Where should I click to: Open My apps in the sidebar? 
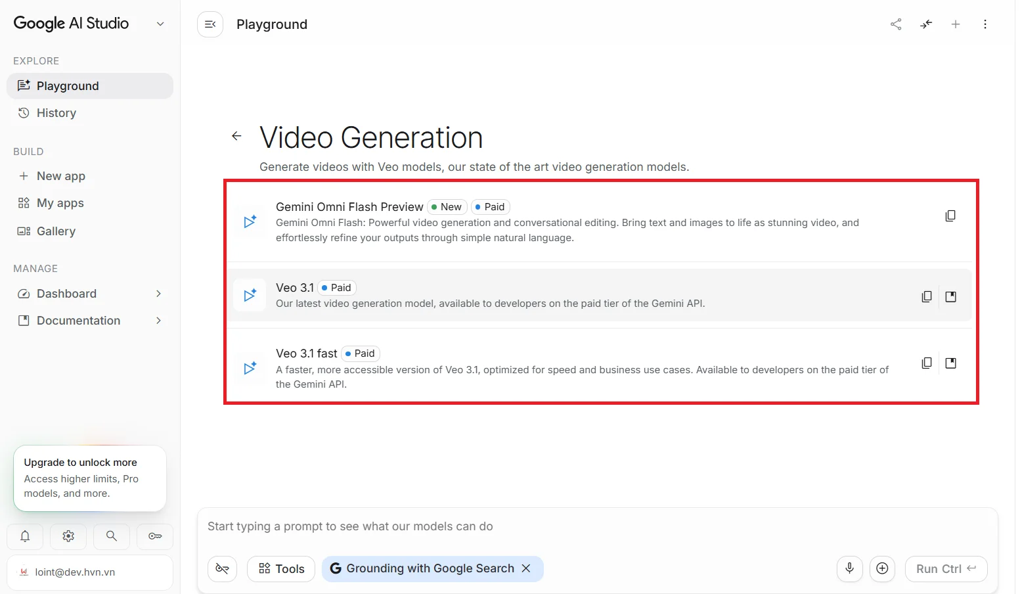click(x=90, y=203)
